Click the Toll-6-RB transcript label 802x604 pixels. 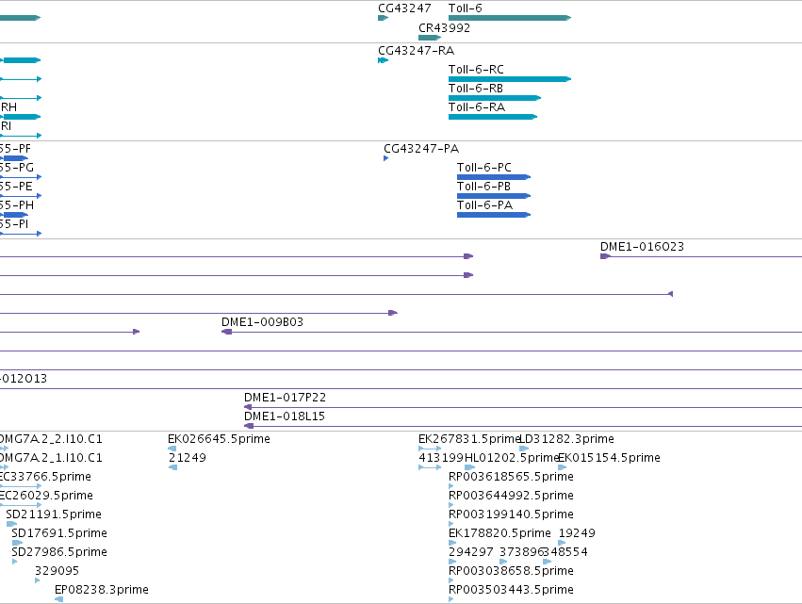[x=476, y=89]
